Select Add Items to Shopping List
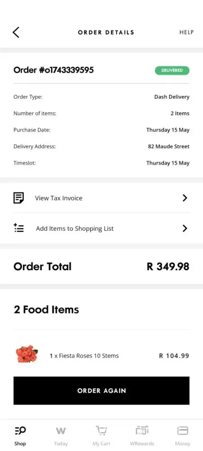This screenshot has height=451, width=203. click(x=101, y=228)
